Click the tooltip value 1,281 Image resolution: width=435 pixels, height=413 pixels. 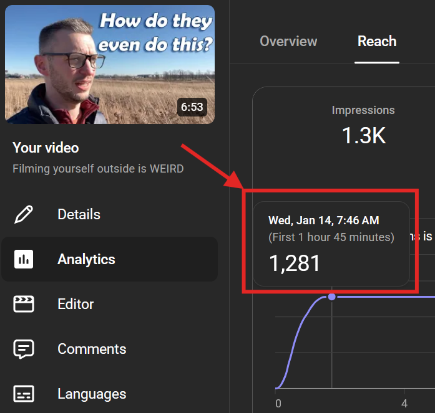[295, 263]
